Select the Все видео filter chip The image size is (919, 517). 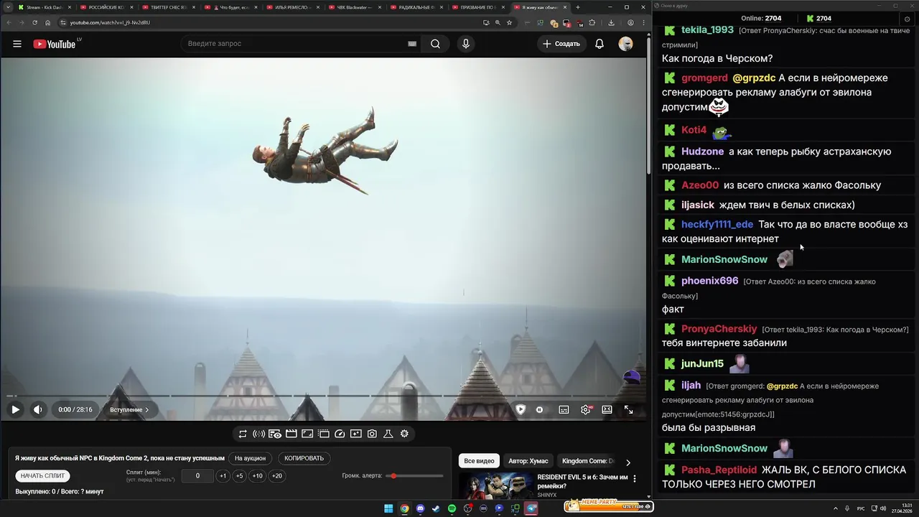pos(479,461)
